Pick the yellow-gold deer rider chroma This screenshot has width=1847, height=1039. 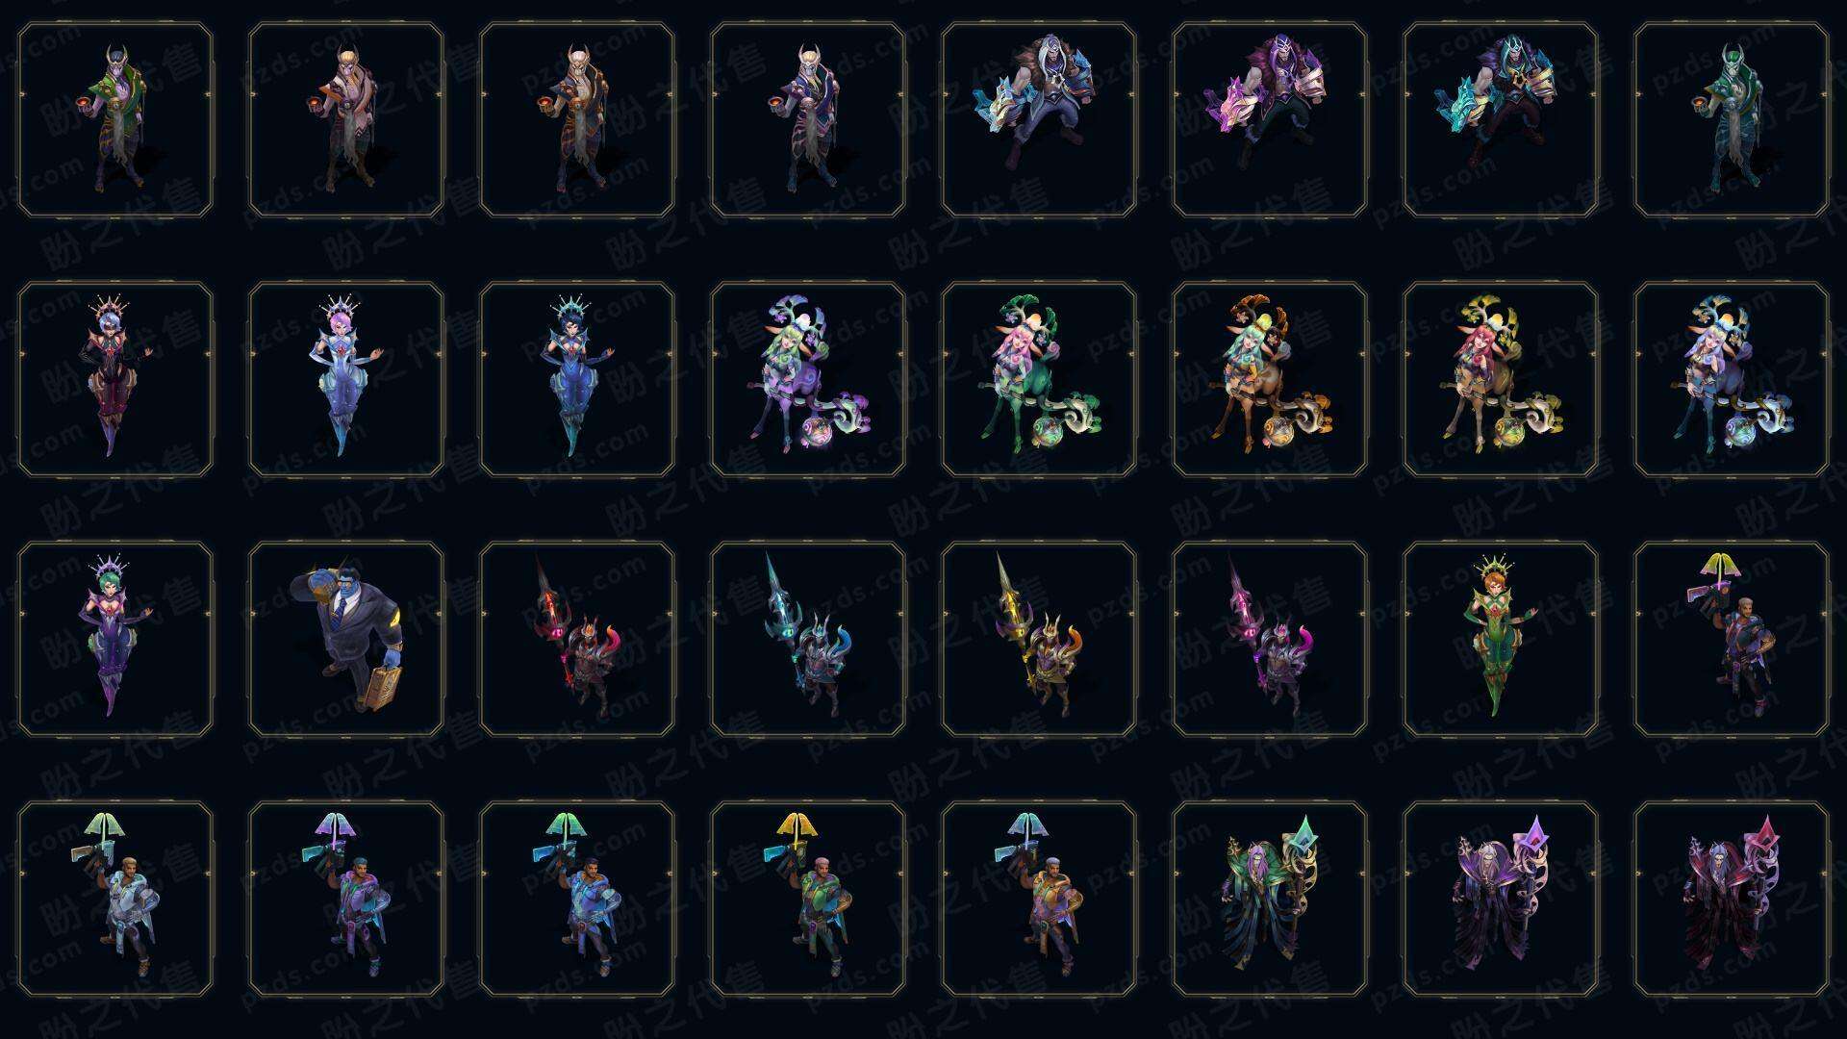1501,379
